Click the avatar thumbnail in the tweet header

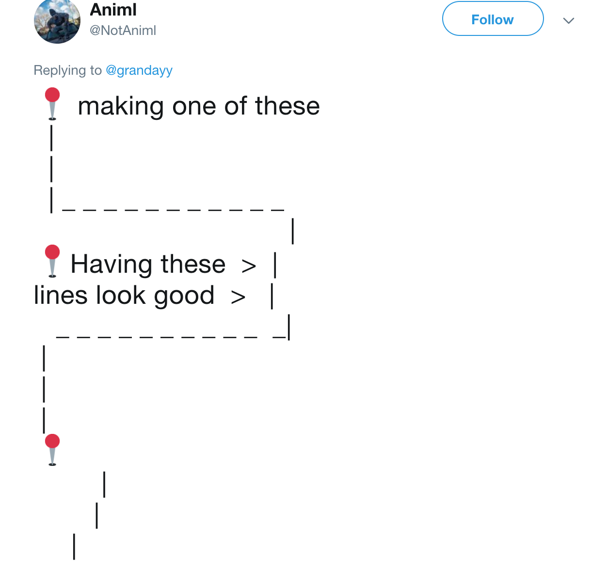click(57, 22)
